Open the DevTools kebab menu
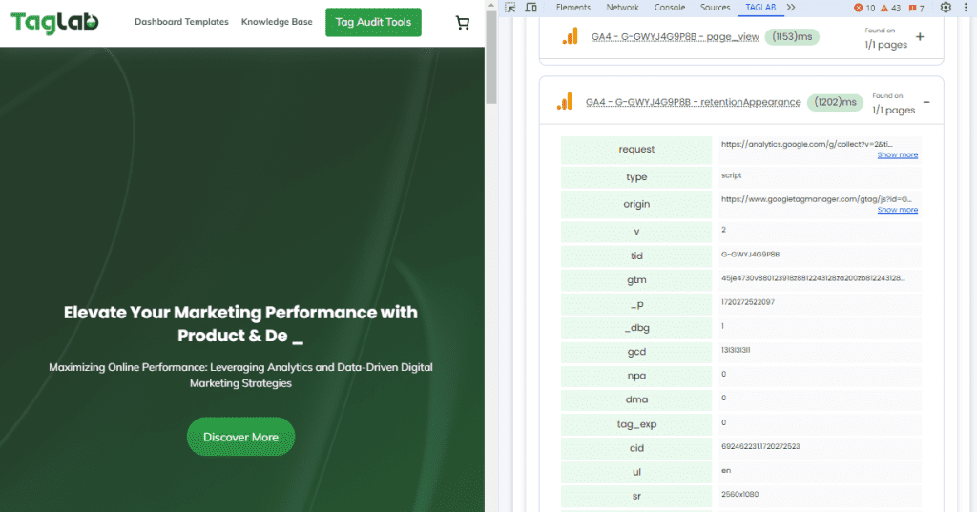977x512 pixels. point(966,8)
